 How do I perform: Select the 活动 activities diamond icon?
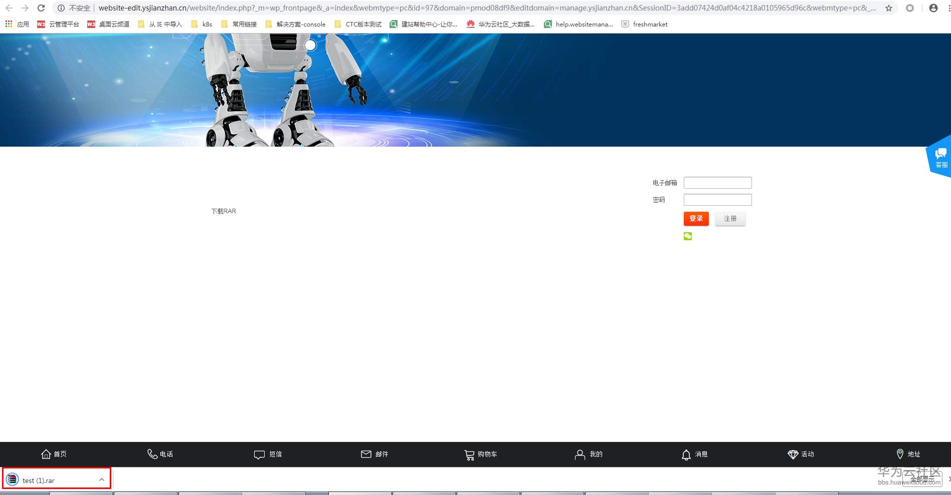click(801, 454)
